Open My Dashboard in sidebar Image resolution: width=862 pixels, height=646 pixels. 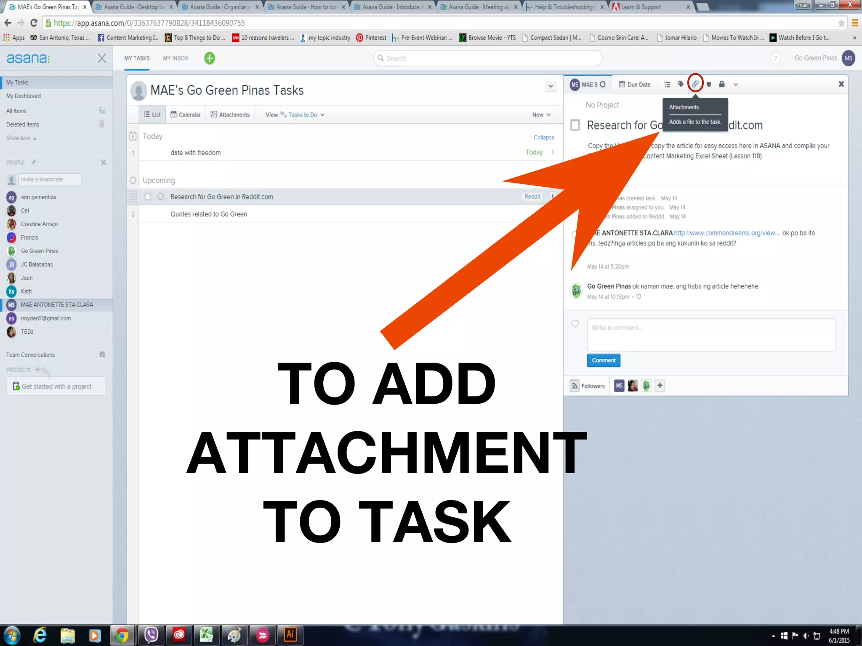24,96
